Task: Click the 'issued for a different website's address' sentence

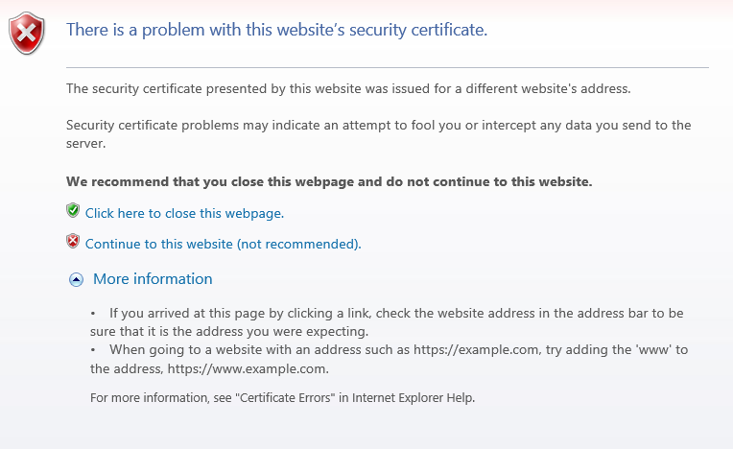Action: (x=348, y=89)
